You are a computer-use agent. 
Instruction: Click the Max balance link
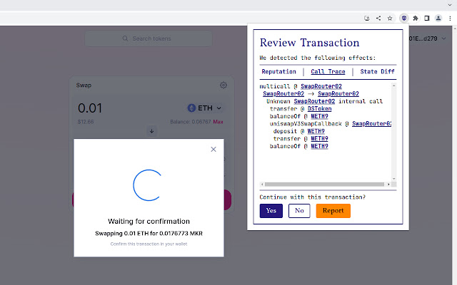pyautogui.click(x=218, y=122)
